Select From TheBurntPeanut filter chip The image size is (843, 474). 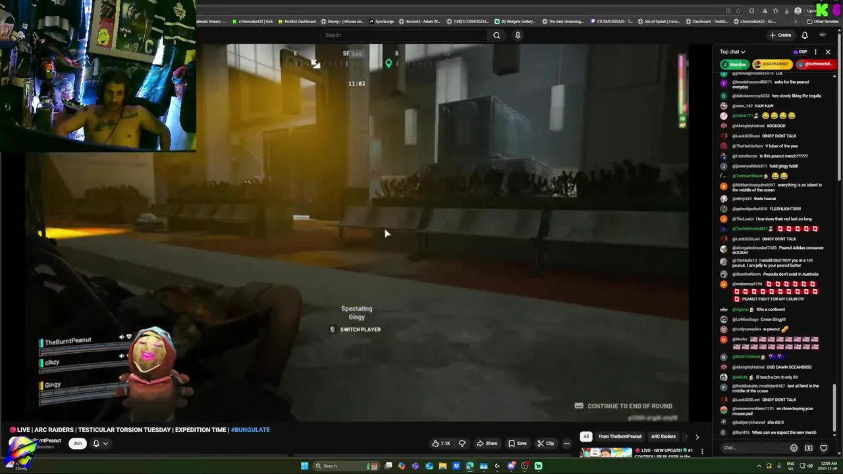pyautogui.click(x=620, y=436)
